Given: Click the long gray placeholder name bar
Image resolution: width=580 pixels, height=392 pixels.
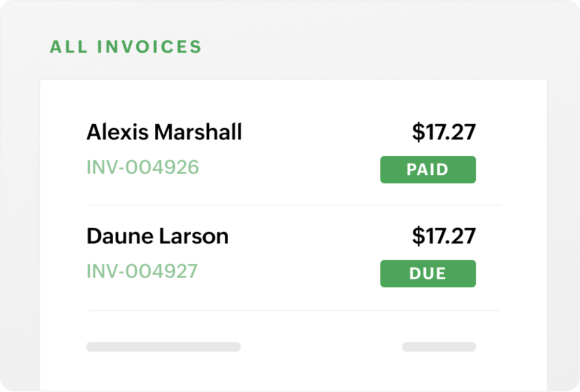Looking at the screenshot, I should [x=163, y=347].
